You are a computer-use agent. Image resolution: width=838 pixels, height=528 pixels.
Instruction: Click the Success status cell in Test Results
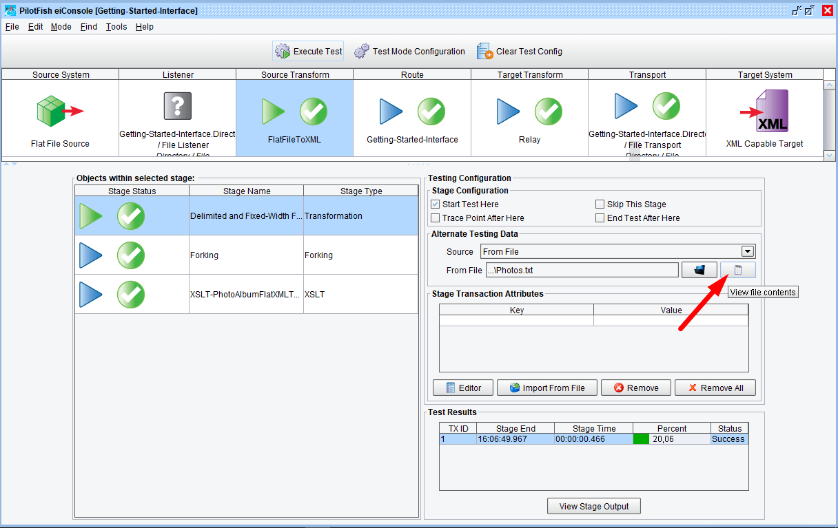pos(729,439)
